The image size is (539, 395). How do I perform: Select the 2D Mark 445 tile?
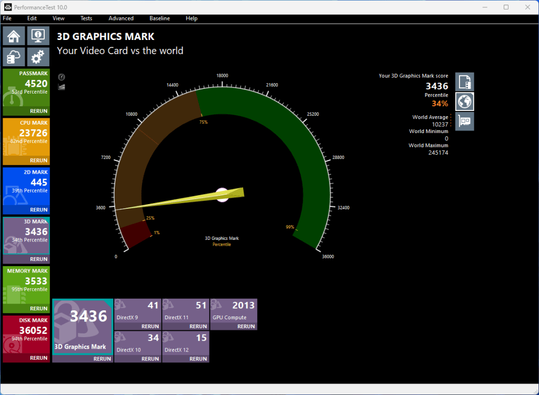[x=26, y=187]
